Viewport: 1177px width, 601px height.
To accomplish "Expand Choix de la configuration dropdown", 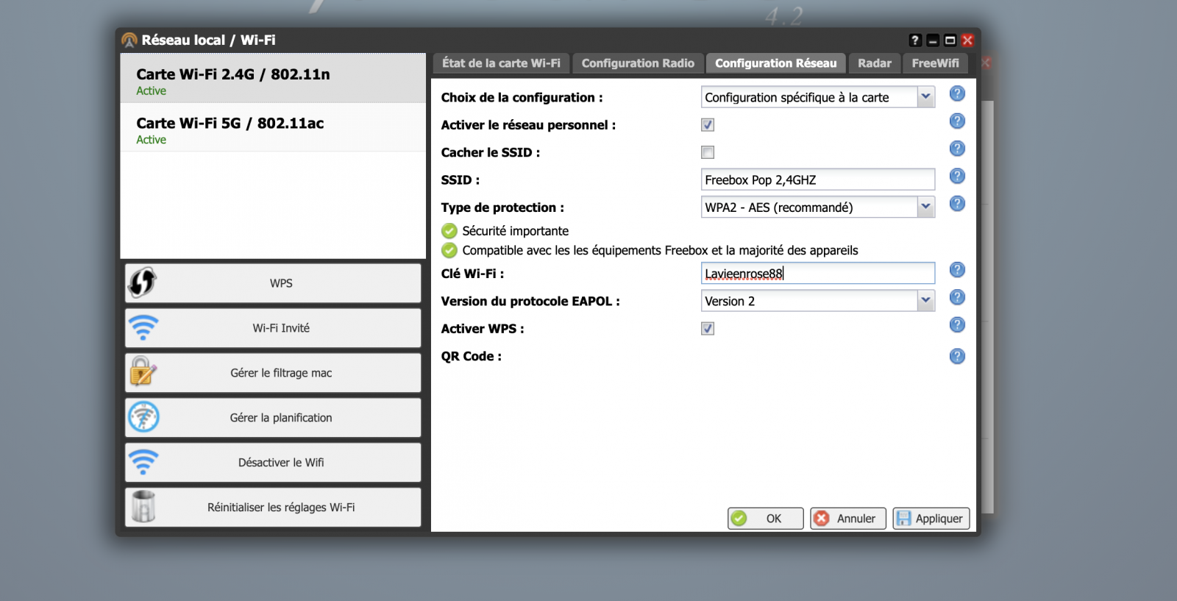I will click(925, 97).
